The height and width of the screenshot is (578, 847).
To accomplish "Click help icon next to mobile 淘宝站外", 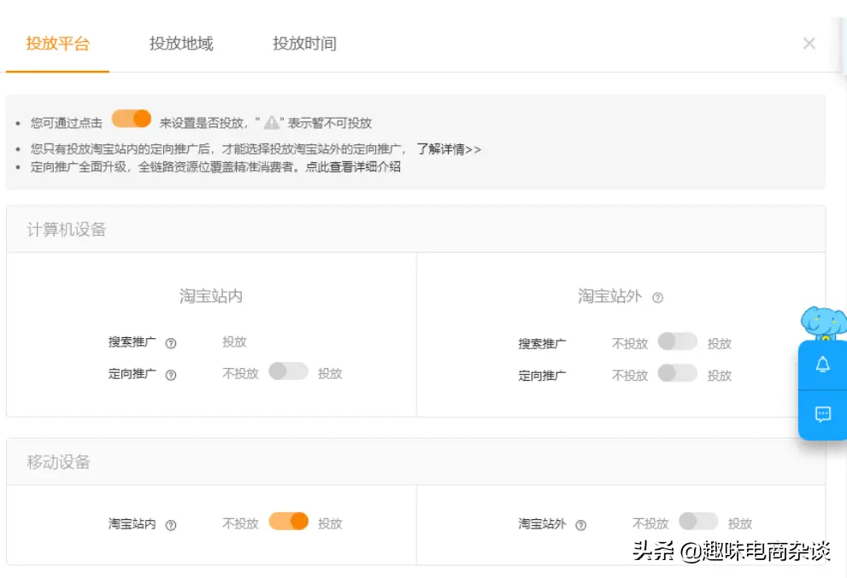I will tap(580, 525).
